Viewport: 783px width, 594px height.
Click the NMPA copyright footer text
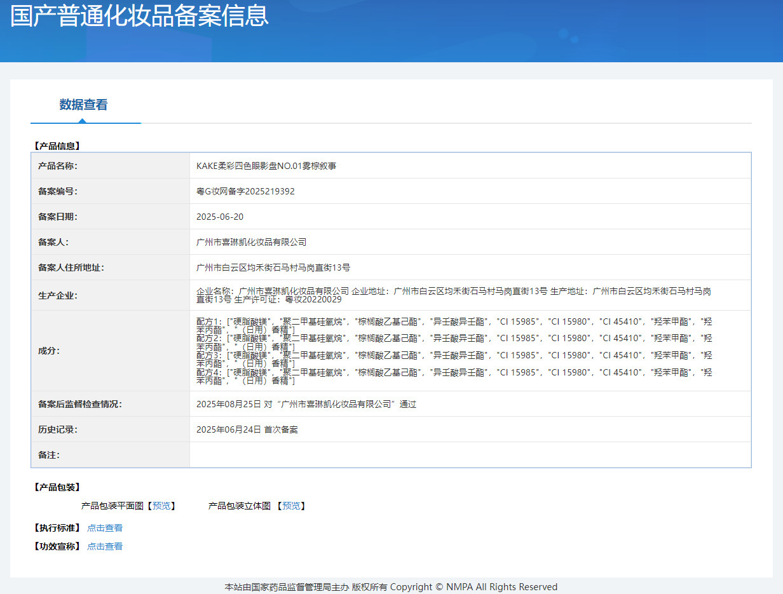tap(391, 587)
